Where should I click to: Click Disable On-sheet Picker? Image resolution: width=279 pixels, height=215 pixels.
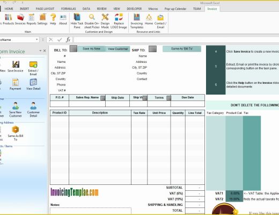(92, 21)
